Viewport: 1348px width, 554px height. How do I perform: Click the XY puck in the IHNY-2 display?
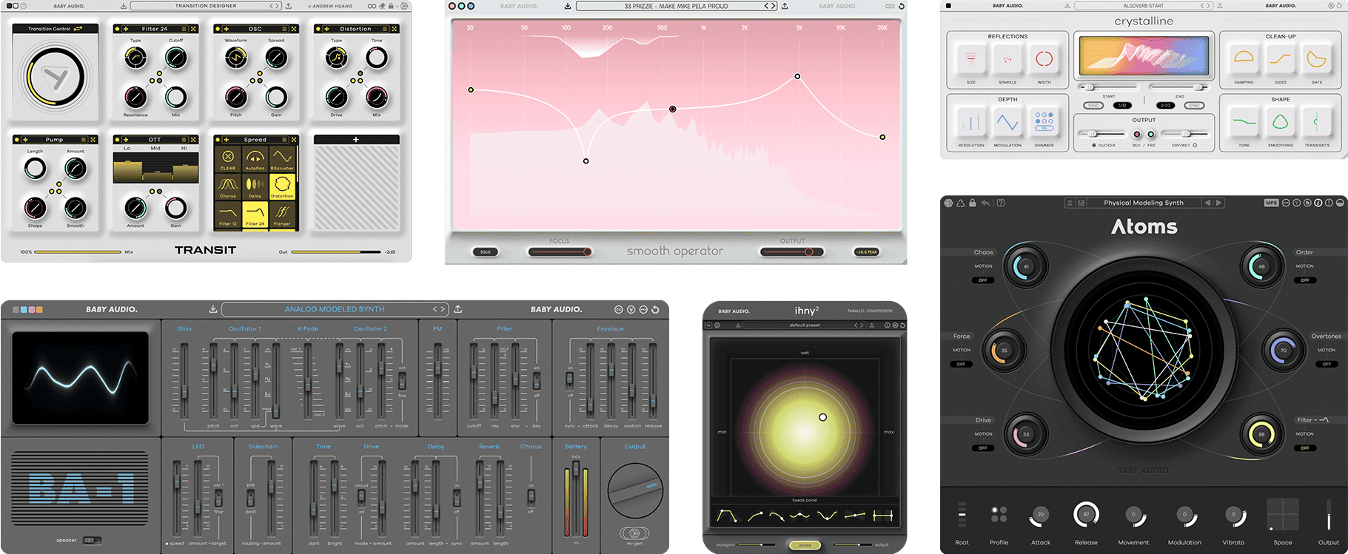click(822, 417)
